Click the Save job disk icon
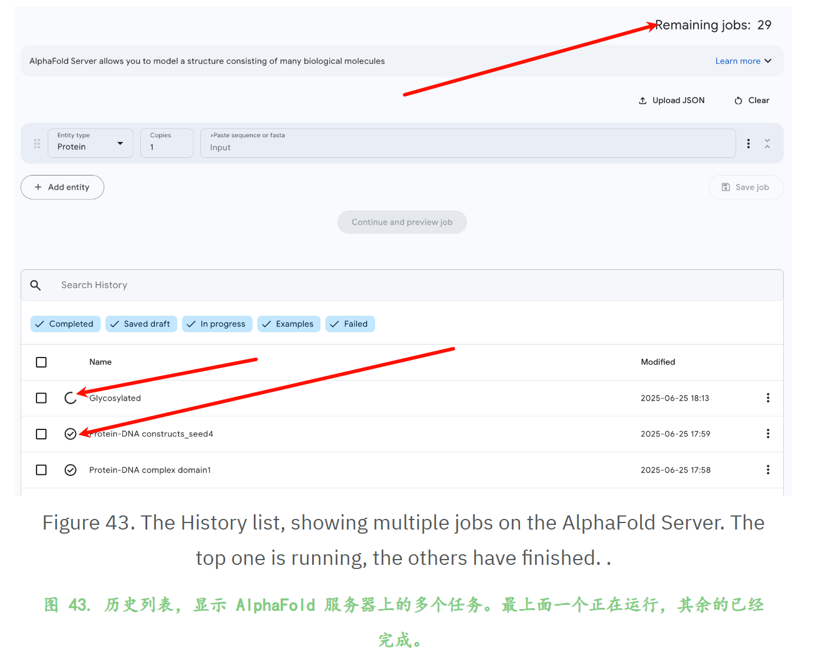This screenshot has height=655, width=828. click(x=726, y=187)
